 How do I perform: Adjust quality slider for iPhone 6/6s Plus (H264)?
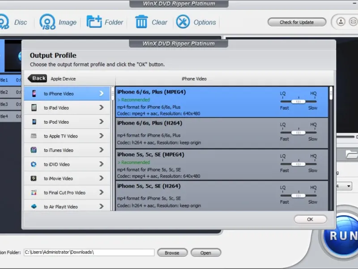(x=298, y=133)
